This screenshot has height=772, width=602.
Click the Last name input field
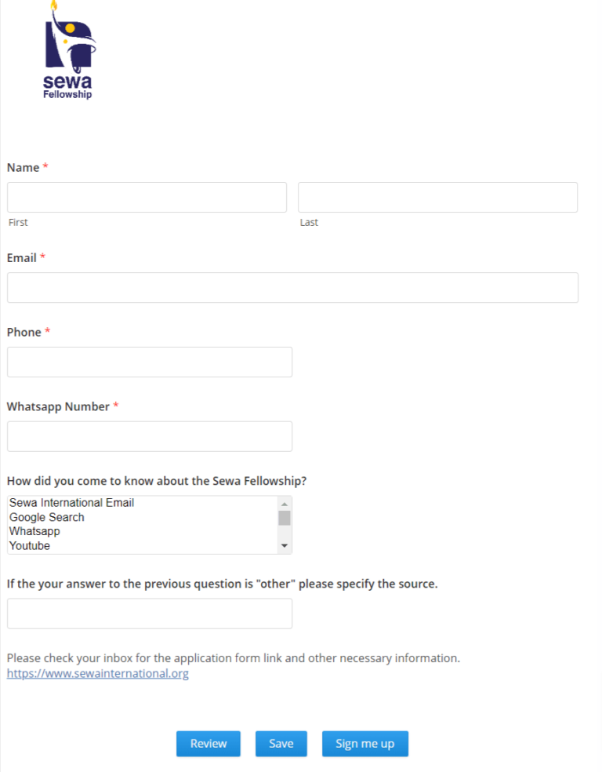437,198
